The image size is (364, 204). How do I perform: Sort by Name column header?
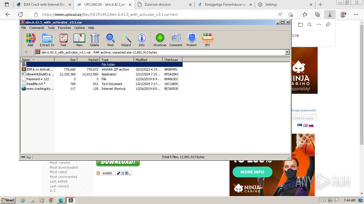37,59
